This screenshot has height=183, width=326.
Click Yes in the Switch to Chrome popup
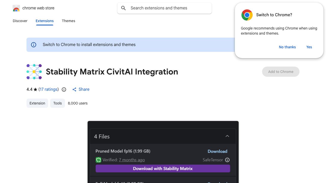pos(309,47)
